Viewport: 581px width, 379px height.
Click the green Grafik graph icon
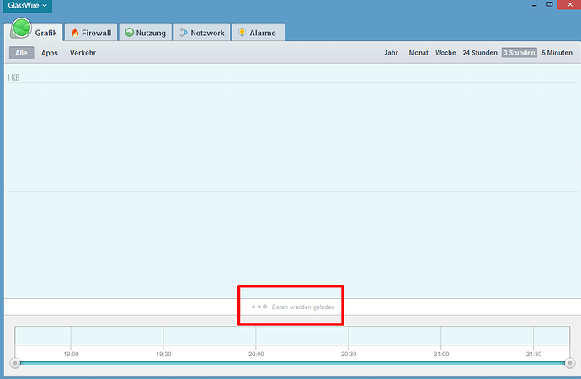coord(21,30)
